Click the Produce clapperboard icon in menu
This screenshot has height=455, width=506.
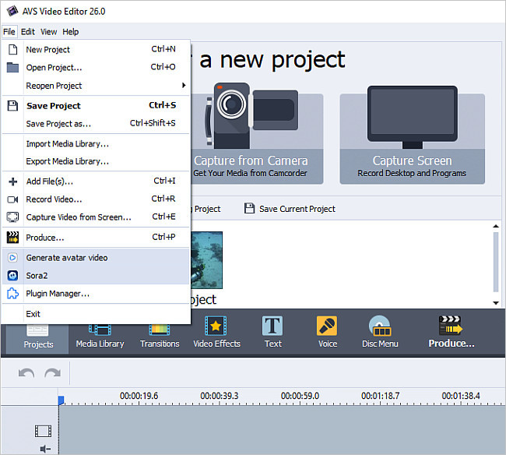coord(12,238)
